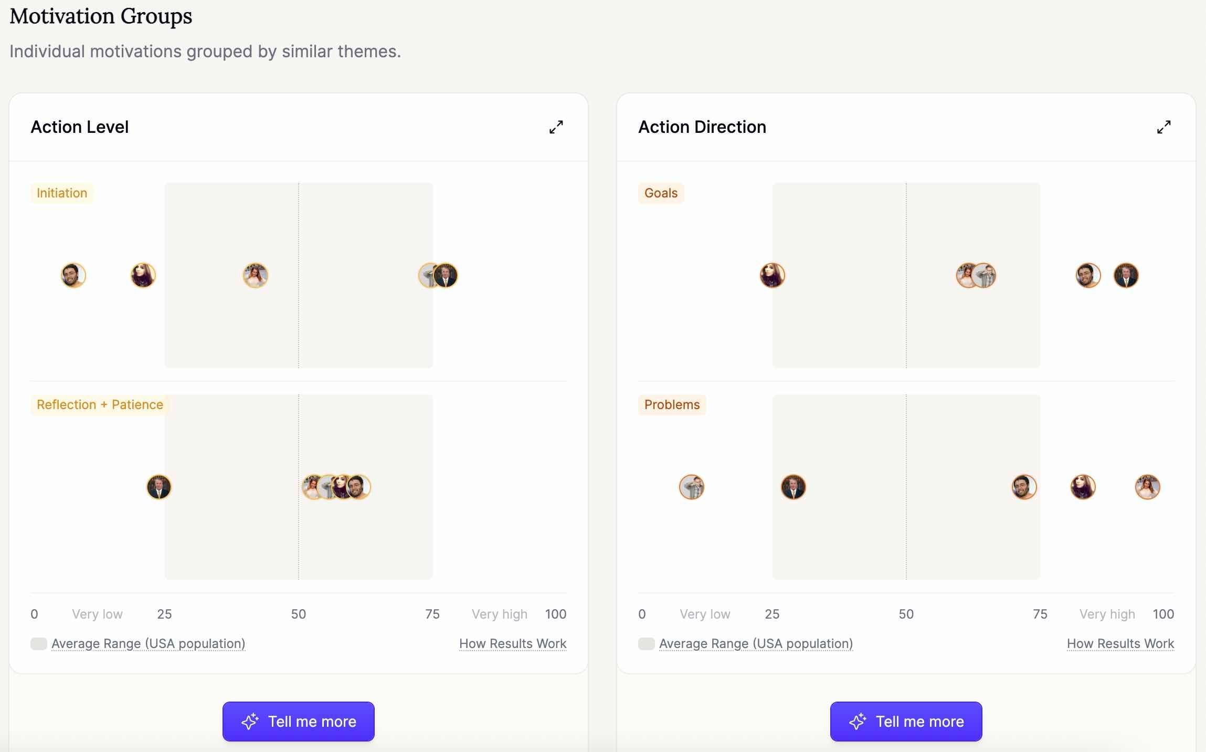
Task: Click Tell me more under Action Direction
Action: [906, 722]
